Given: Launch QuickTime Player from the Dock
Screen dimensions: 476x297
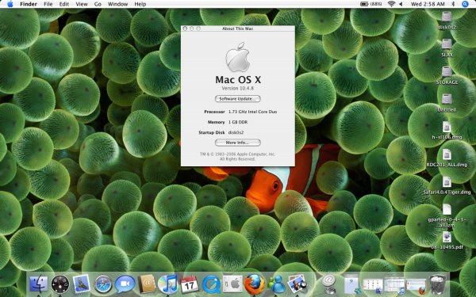Looking at the screenshot, I should (211, 284).
